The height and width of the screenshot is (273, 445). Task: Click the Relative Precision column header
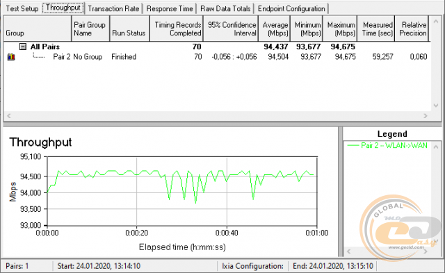[411, 28]
